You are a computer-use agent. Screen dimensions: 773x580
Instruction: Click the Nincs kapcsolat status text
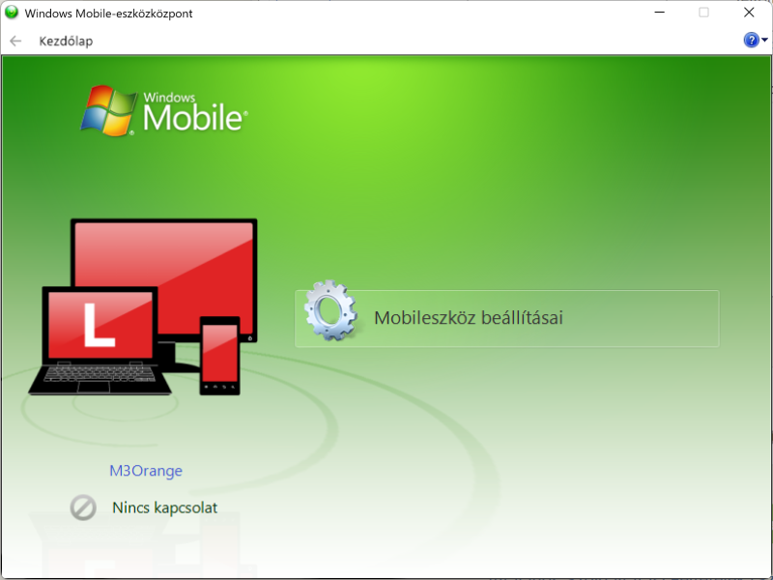click(164, 507)
